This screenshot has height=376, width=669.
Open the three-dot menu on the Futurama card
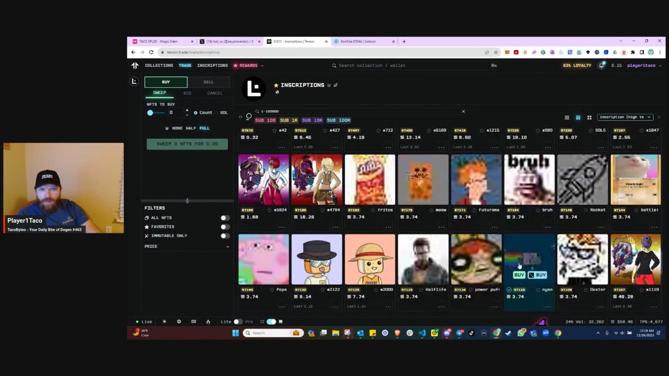(x=494, y=227)
